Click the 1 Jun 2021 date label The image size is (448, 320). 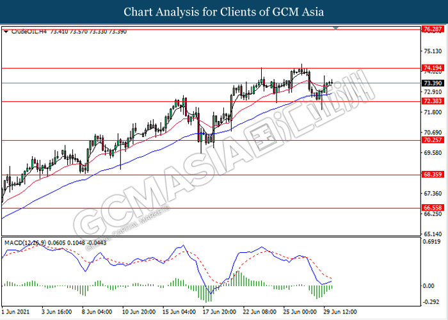coord(15,312)
